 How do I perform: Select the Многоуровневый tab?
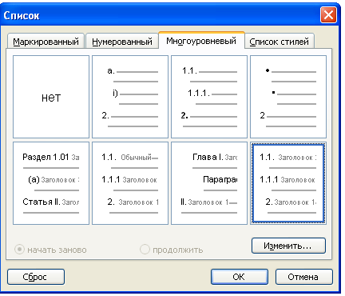click(201, 41)
